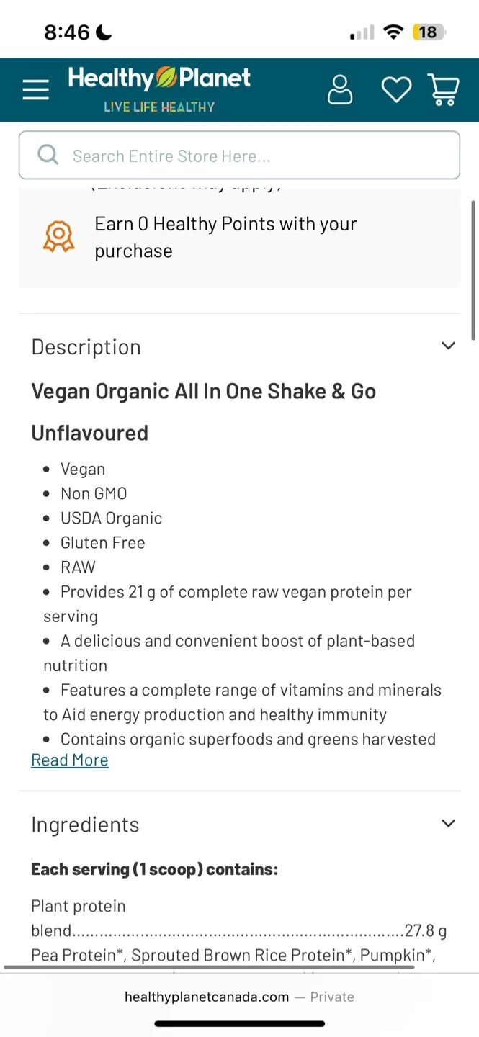
Task: Click the Healthy Points rewards badge icon
Action: [58, 236]
